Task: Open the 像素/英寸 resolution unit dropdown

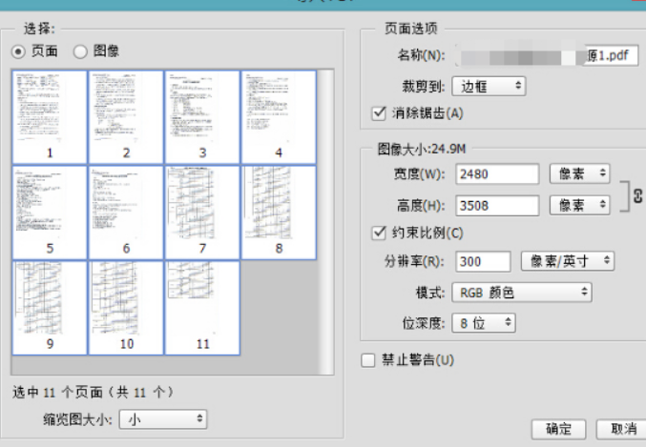Action: [568, 261]
